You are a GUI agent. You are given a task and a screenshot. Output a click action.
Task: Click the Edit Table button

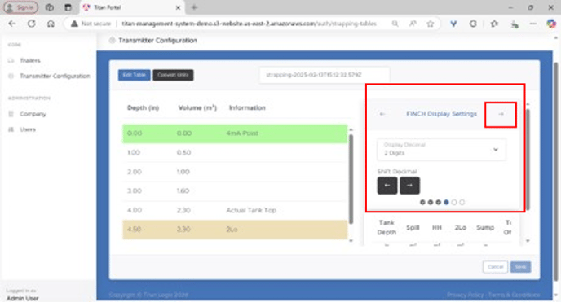135,75
